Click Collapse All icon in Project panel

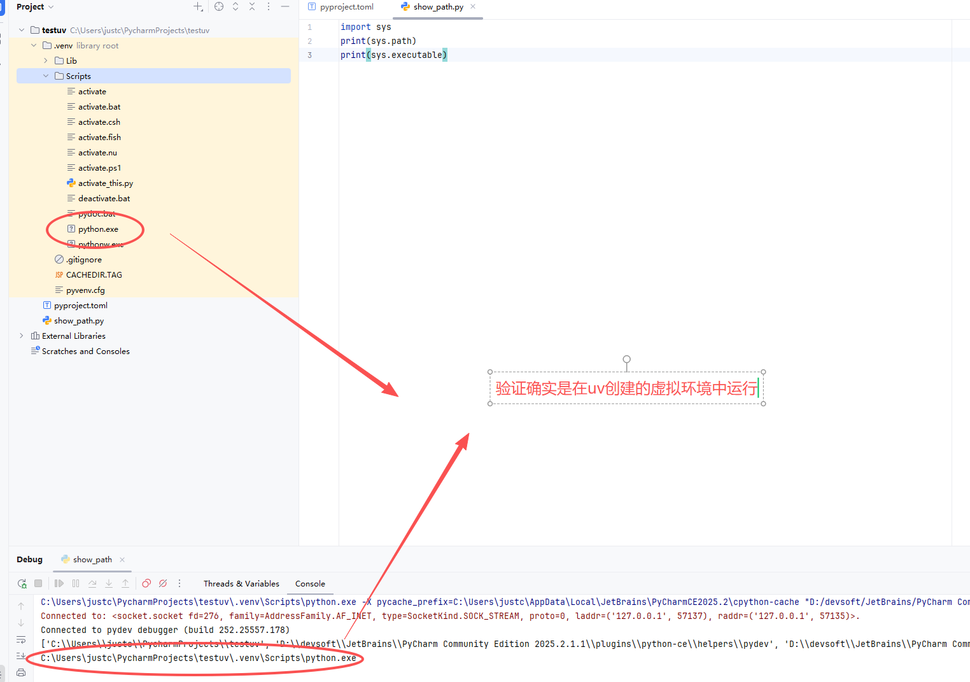pyautogui.click(x=252, y=6)
